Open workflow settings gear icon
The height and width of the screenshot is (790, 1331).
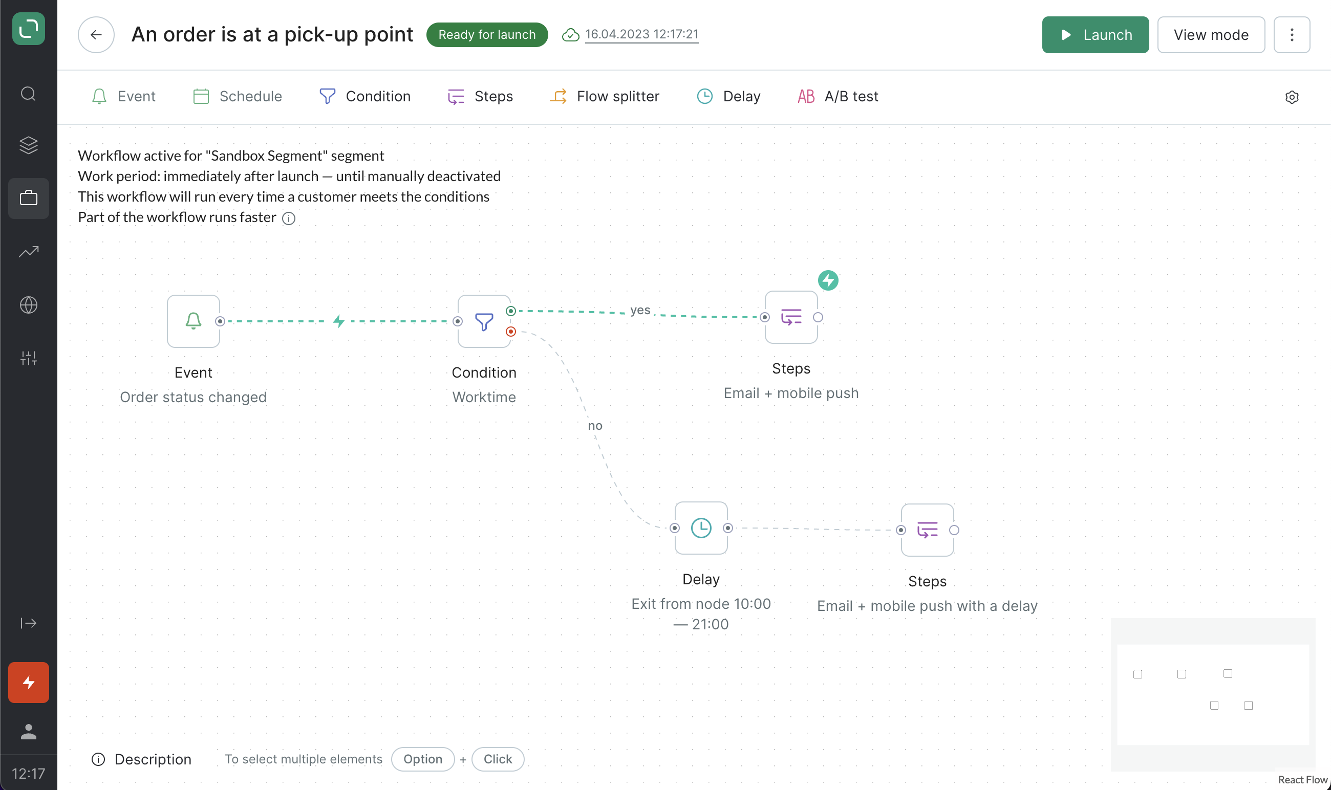tap(1292, 97)
